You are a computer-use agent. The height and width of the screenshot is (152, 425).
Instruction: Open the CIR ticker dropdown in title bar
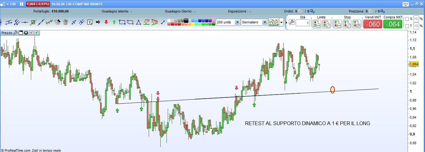tap(7, 4)
